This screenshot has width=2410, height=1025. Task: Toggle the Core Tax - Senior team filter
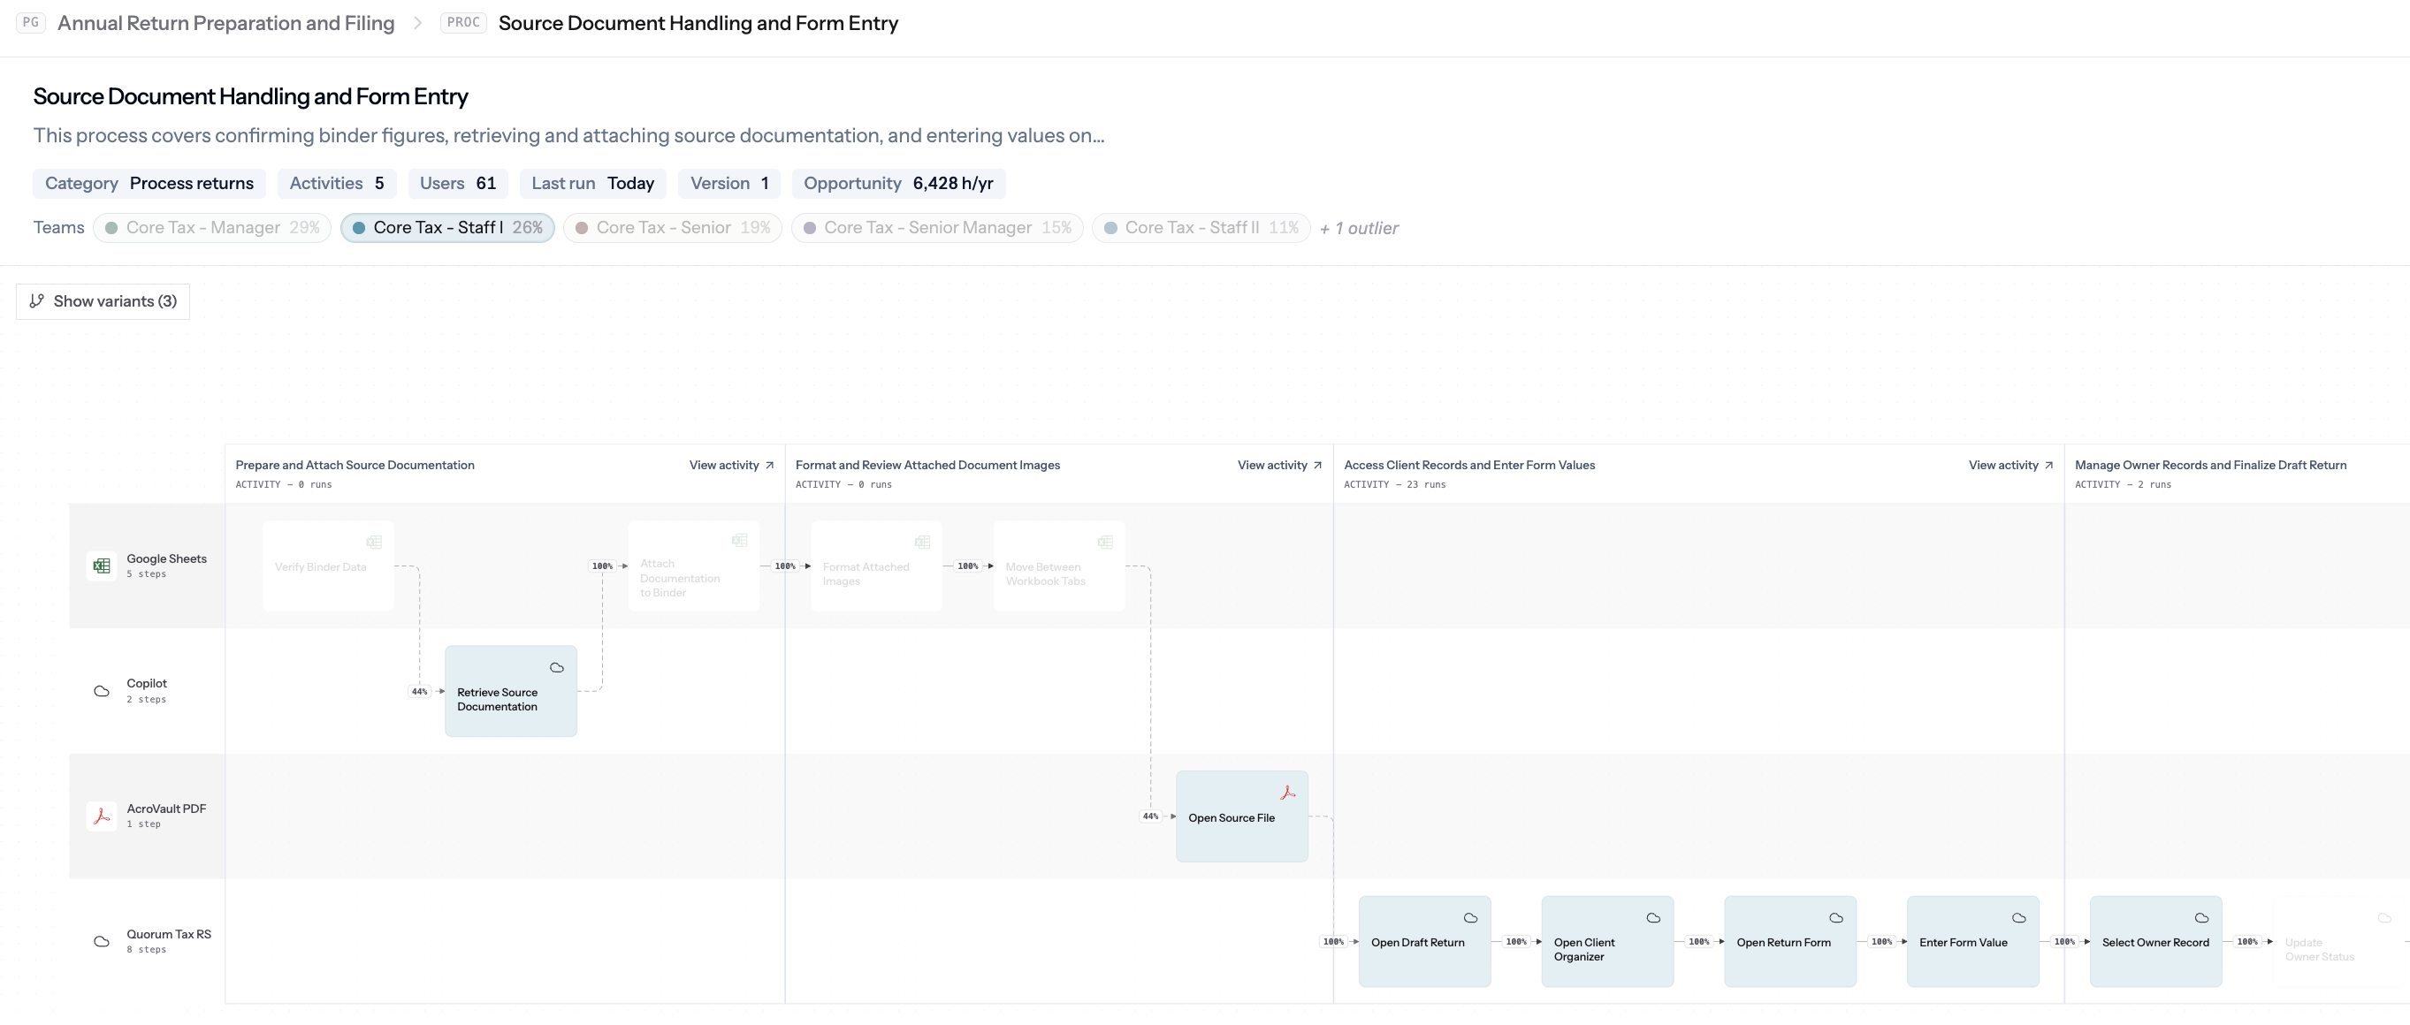point(673,227)
